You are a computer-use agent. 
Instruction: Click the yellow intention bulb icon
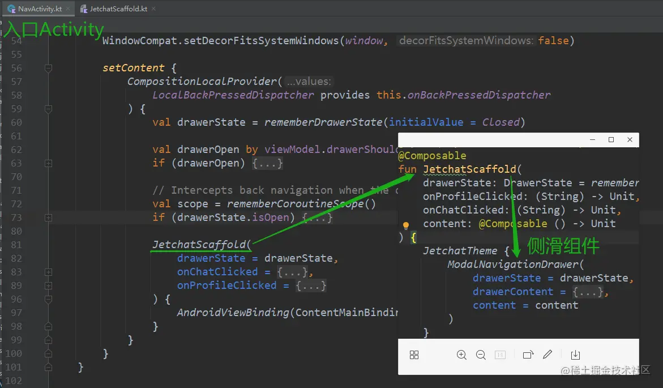tap(405, 225)
